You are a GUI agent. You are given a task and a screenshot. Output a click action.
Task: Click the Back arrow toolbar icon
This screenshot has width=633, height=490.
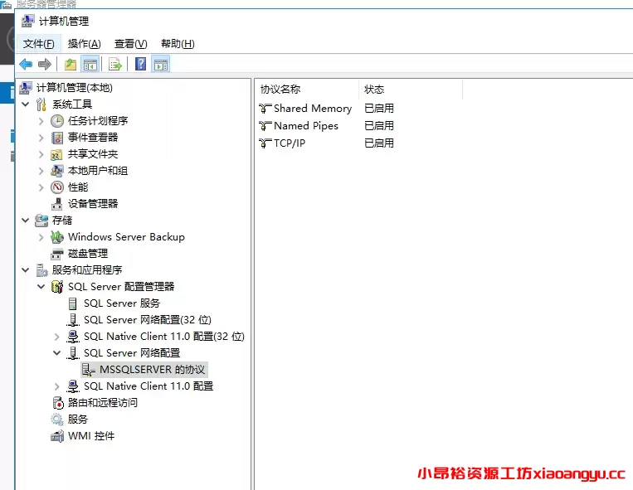tap(26, 64)
